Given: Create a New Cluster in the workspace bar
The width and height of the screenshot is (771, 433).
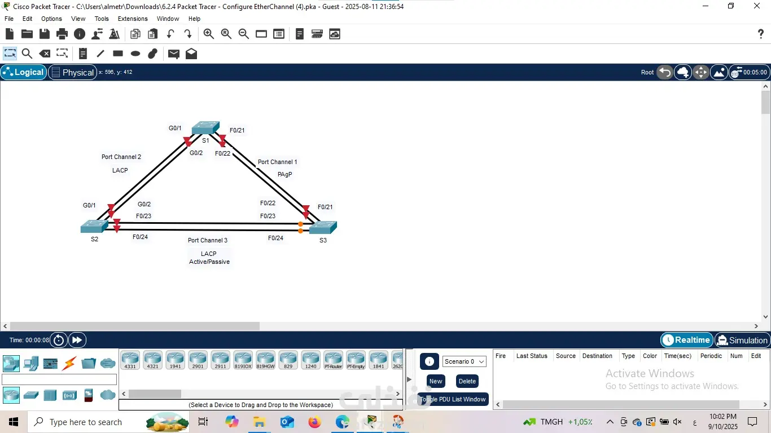Looking at the screenshot, I should click(x=683, y=72).
